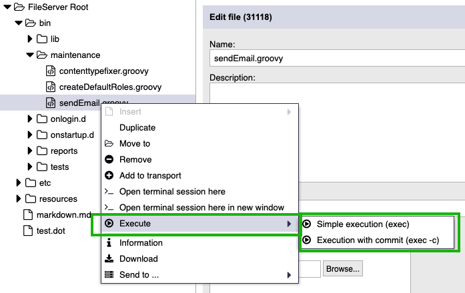Choose Duplicate from the context menu
Viewport: 465px width, 293px height.
pyautogui.click(x=137, y=128)
